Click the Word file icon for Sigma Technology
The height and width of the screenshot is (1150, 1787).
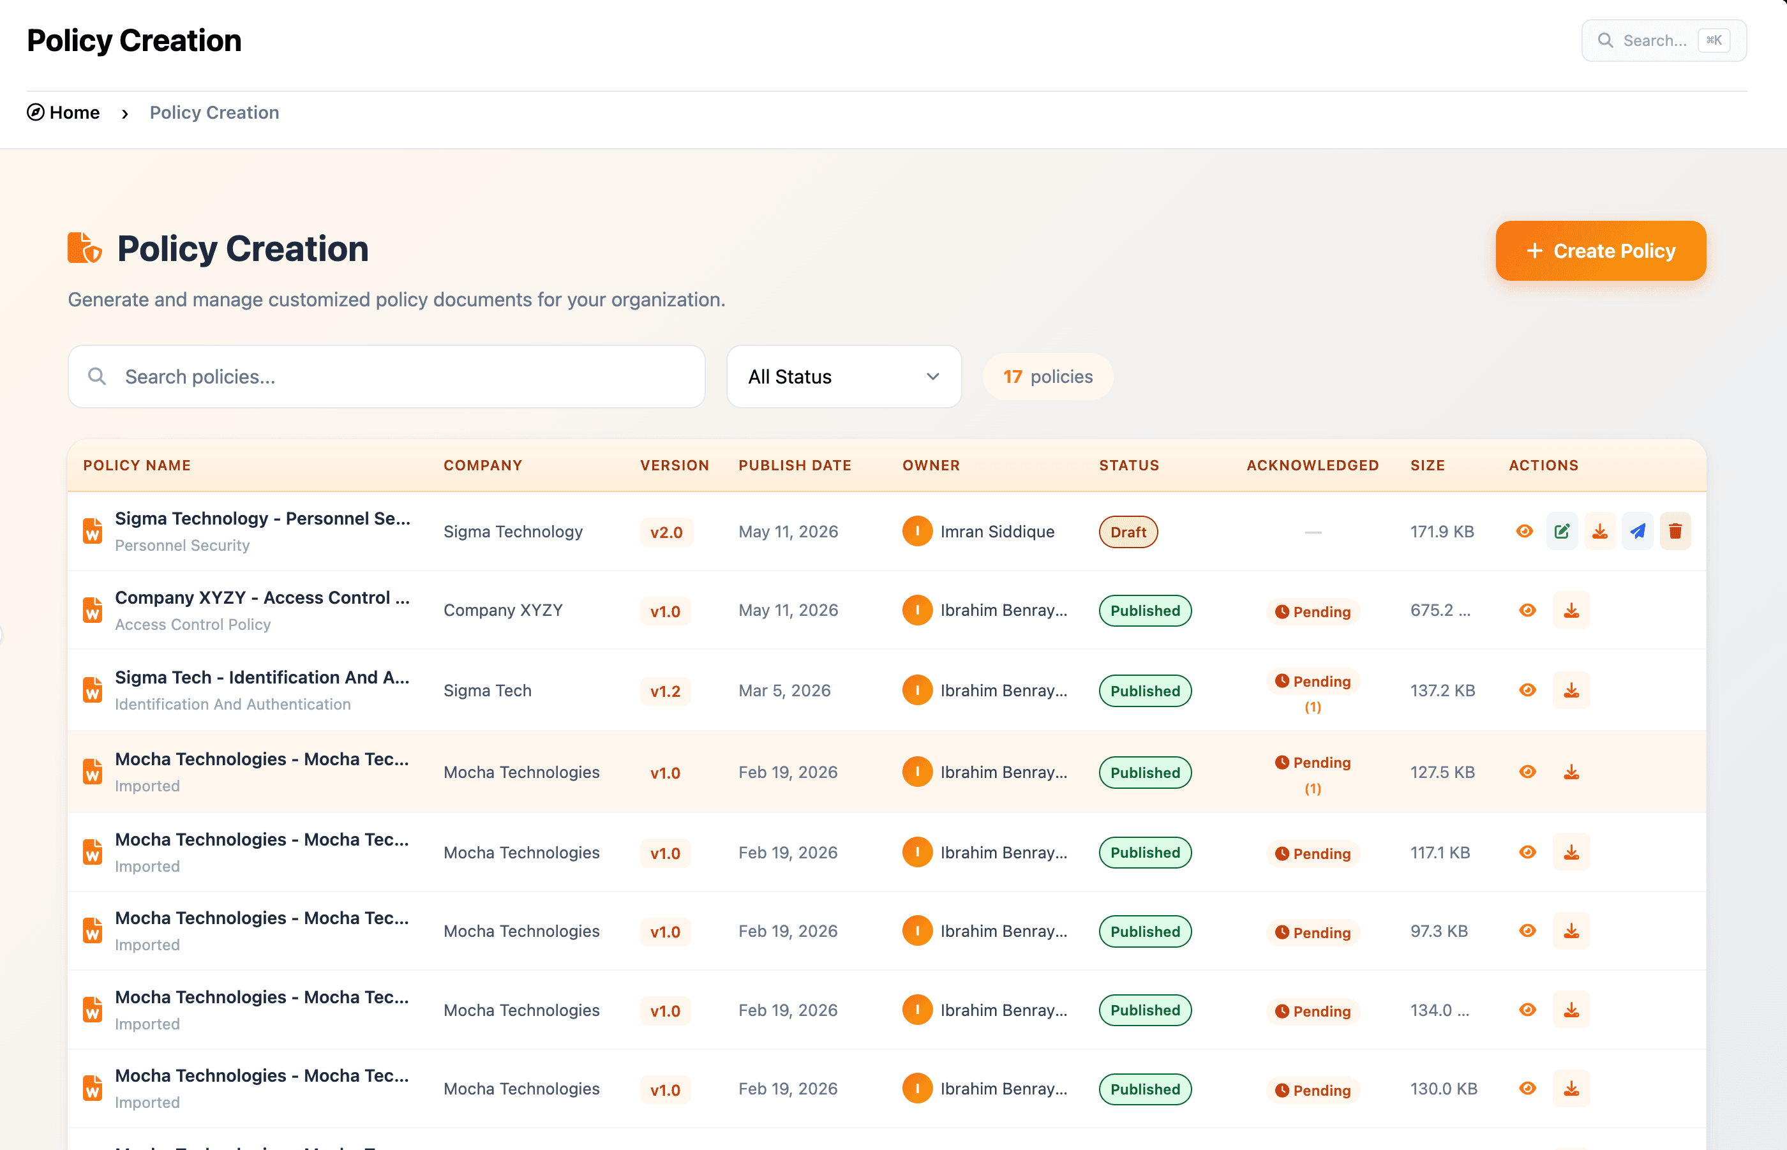93,531
